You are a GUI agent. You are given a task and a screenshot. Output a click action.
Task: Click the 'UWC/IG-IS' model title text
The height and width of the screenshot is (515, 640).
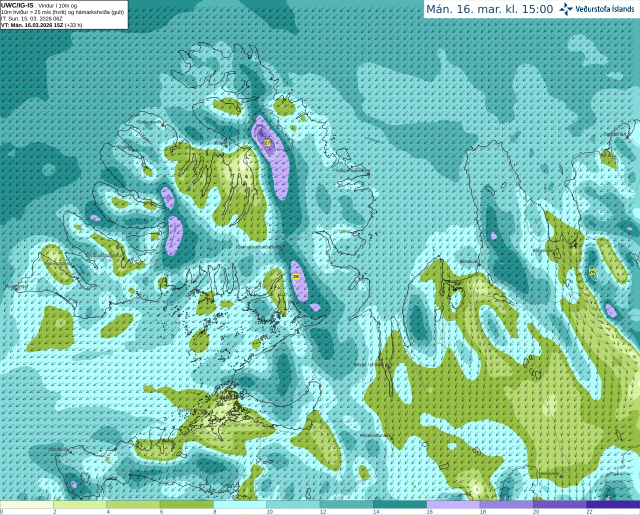click(17, 5)
